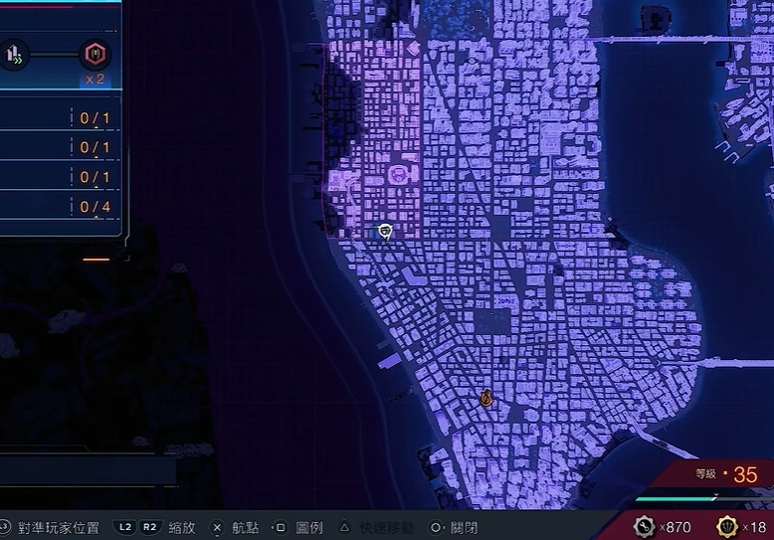This screenshot has width=774, height=540.
Task: Click the L2 zoom button icon
Action: click(x=125, y=527)
